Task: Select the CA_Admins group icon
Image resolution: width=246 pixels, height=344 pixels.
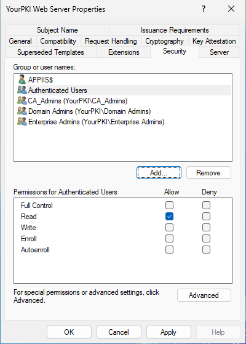Action: click(22, 100)
